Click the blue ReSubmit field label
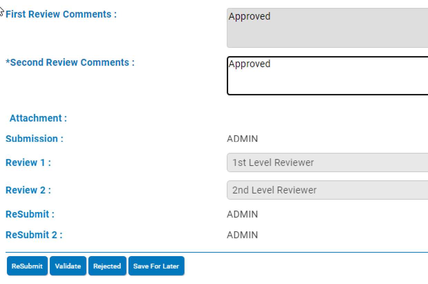 pyautogui.click(x=30, y=214)
